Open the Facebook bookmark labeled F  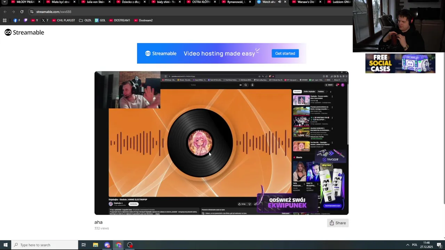click(x=17, y=20)
